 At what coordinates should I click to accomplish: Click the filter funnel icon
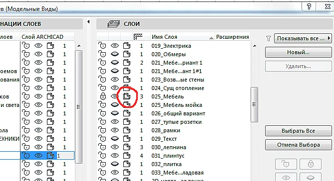269,38
